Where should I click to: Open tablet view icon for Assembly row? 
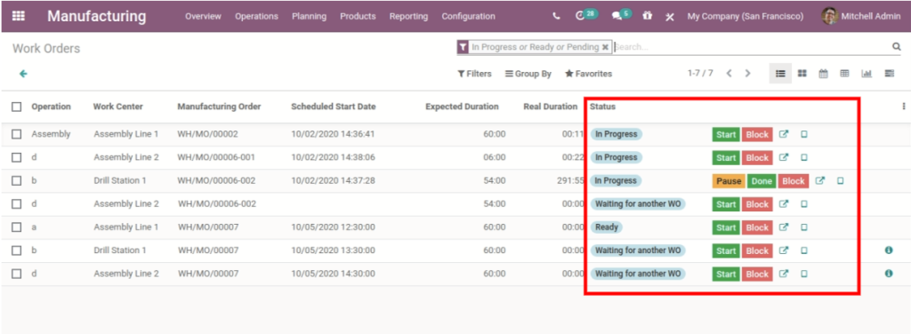[x=804, y=134]
